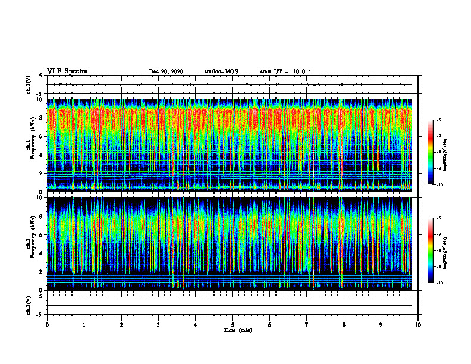Click time axis tick label "3"
The height and width of the screenshot is (364, 471).
click(158, 325)
